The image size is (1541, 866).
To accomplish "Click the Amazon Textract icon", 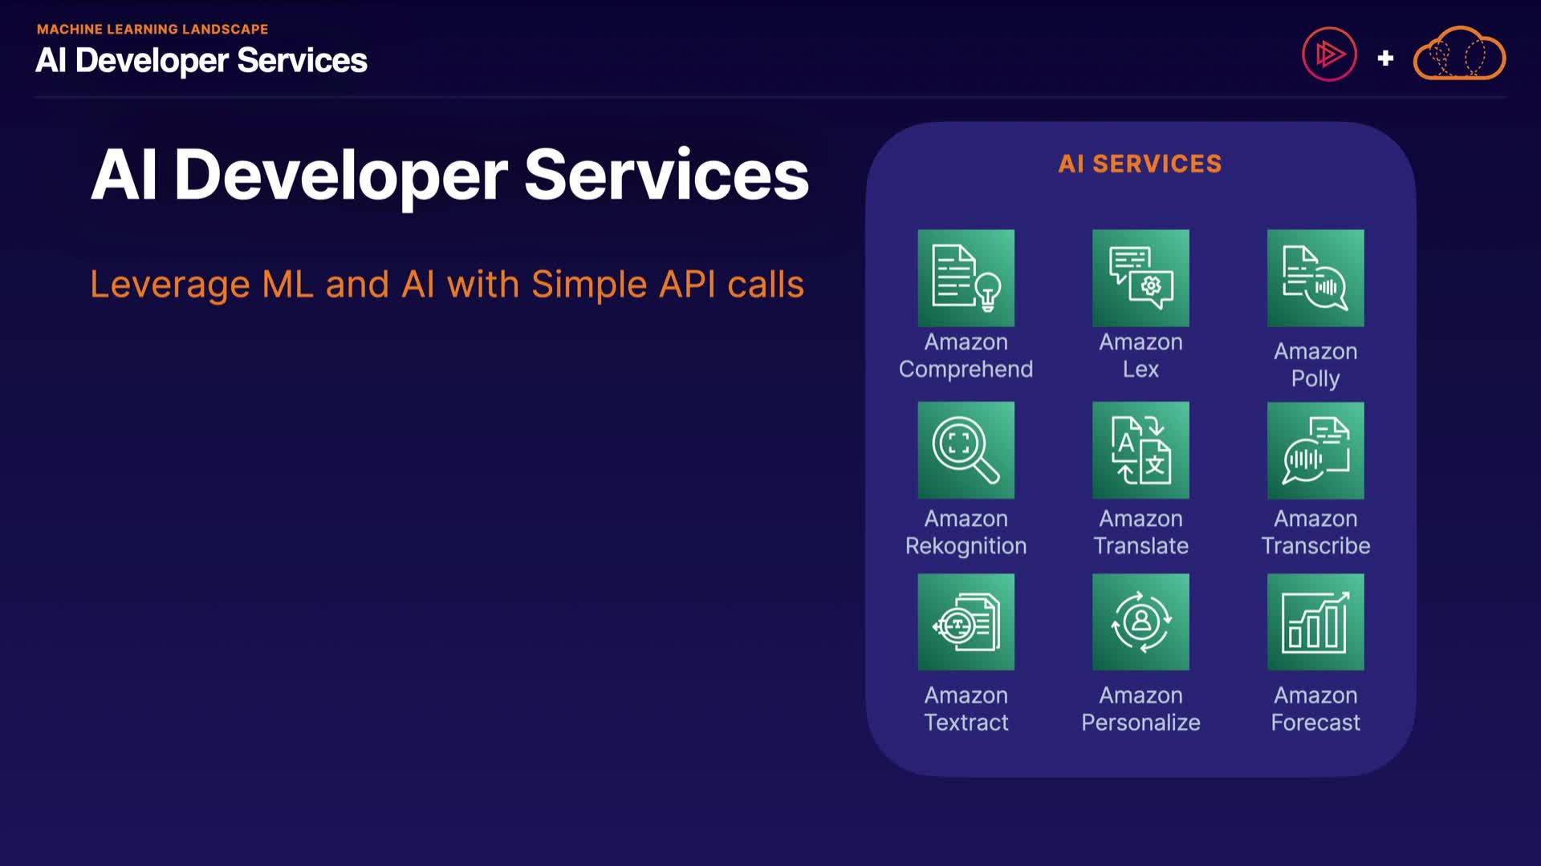I will pyautogui.click(x=966, y=621).
